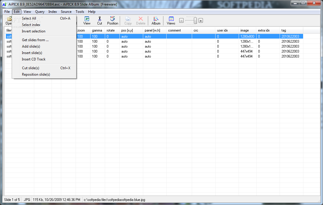The image size is (323, 205).
Task: Click the slider handle in toolbar
Action: pos(195,20)
